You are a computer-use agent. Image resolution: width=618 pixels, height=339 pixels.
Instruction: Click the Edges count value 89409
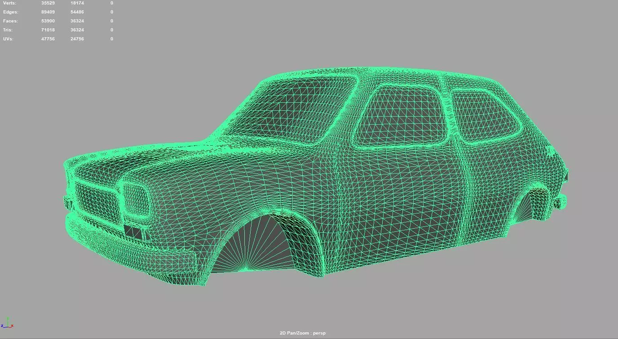48,12
